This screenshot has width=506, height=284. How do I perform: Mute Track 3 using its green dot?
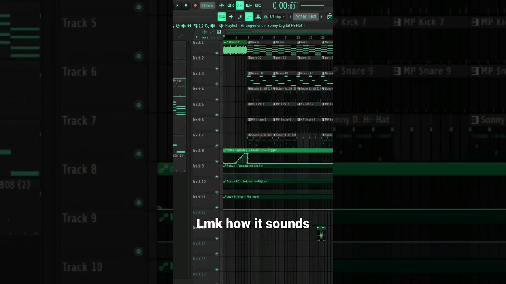(217, 84)
